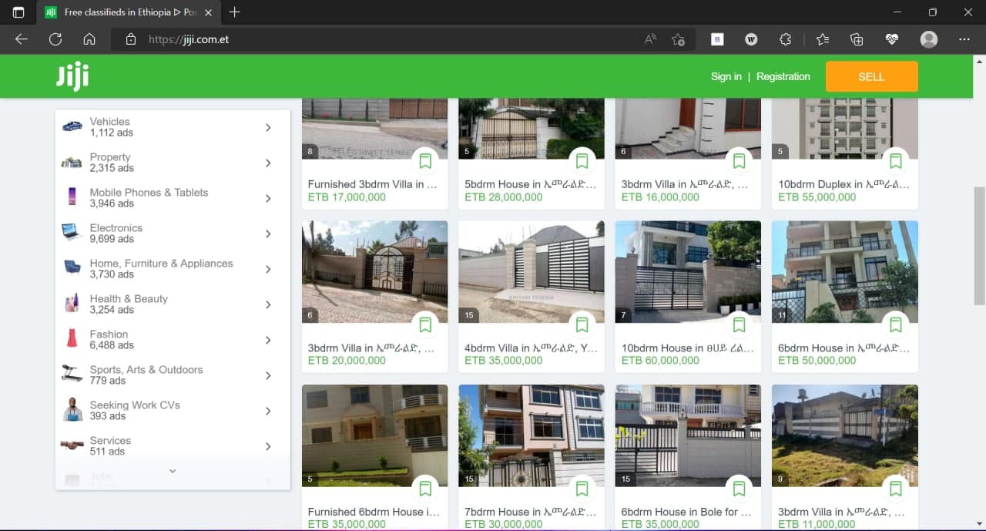Open the Sign in link
Viewport: 986px width, 531px height.
click(x=726, y=76)
